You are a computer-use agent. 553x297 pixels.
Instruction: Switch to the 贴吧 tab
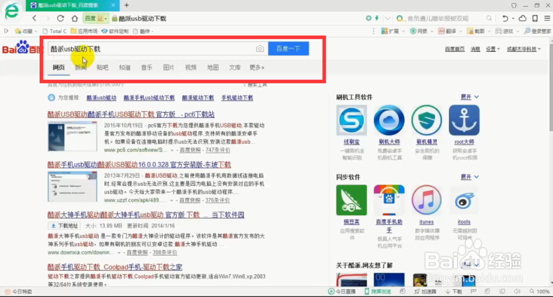(102, 67)
